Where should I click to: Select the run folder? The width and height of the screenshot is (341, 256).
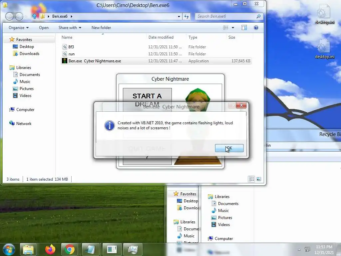tap(72, 54)
